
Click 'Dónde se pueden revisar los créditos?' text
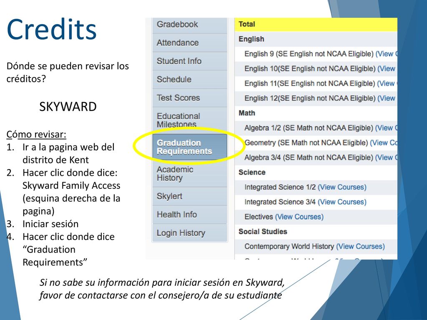pos(68,72)
